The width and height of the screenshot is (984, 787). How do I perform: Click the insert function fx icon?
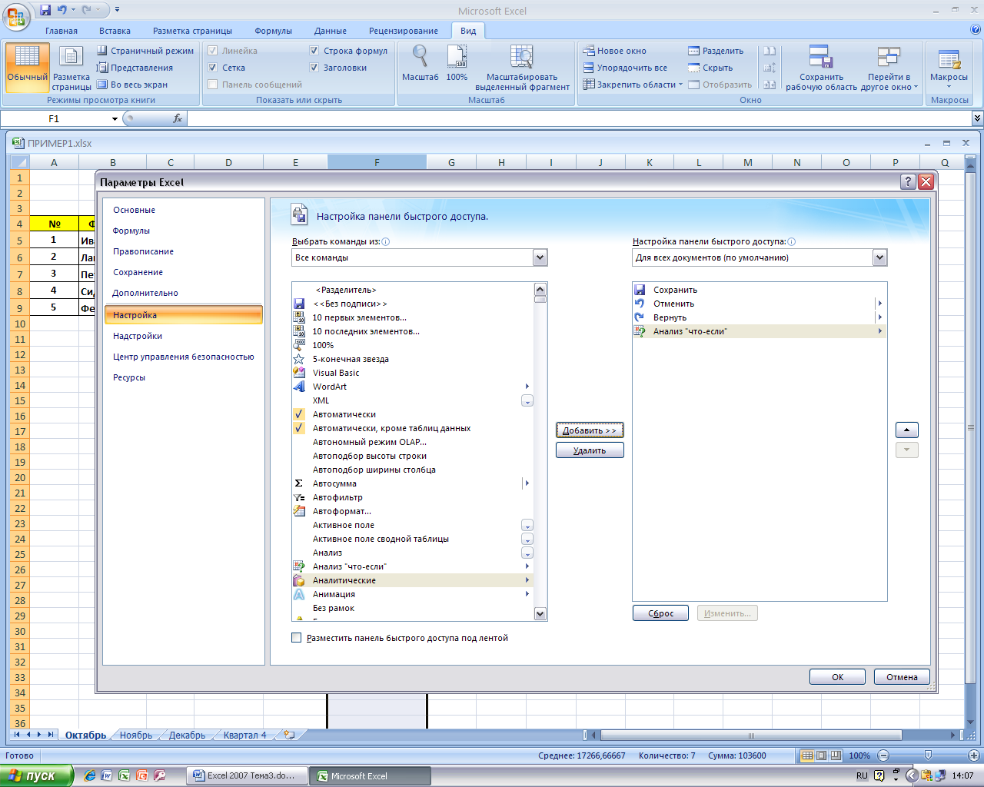click(178, 118)
